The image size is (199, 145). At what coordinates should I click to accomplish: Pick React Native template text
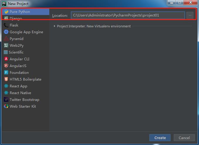point(21,93)
